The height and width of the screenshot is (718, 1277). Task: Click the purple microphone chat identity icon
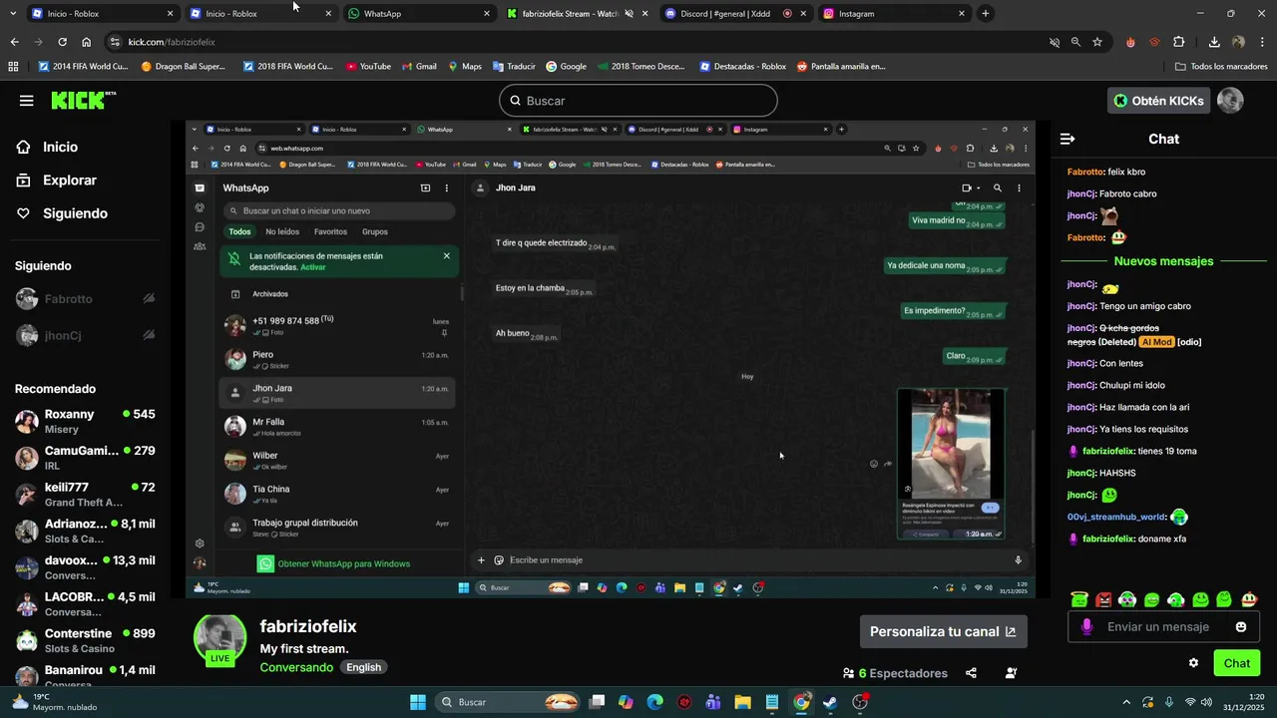click(x=1086, y=627)
